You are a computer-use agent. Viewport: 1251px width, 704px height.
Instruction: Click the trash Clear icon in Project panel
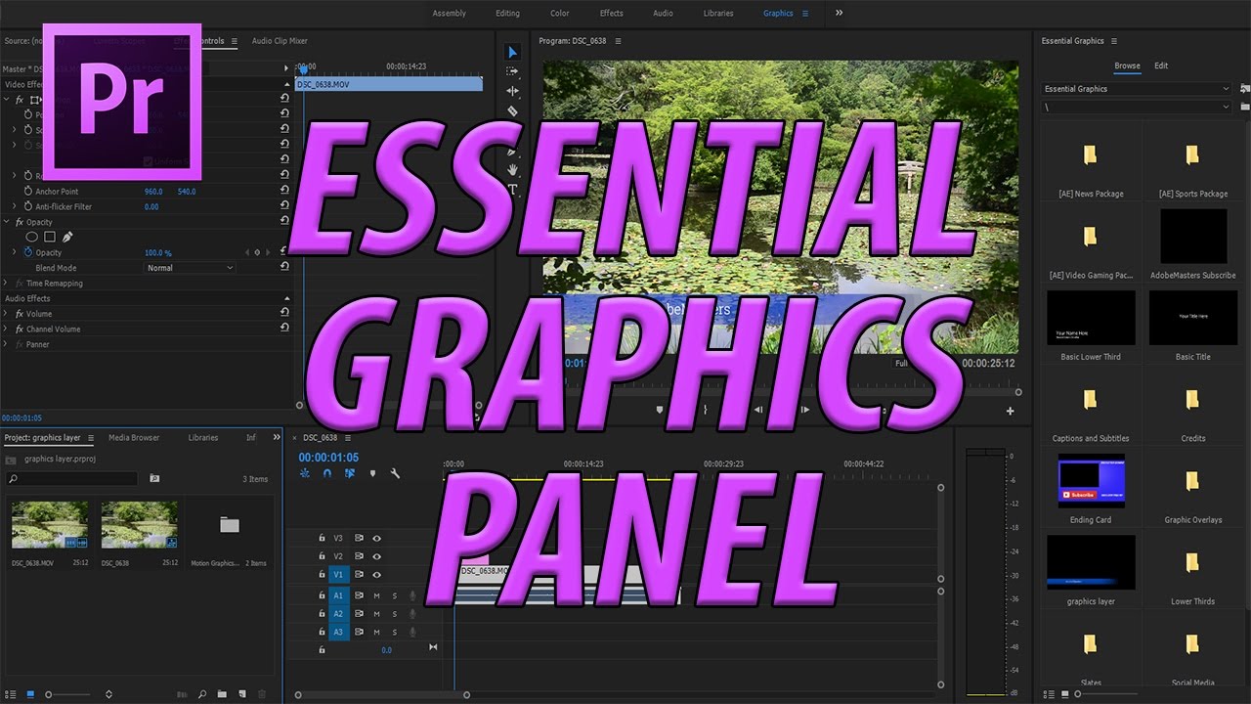click(x=262, y=694)
